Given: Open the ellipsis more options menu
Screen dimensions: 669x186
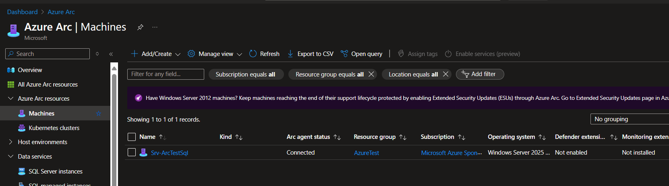Looking at the screenshot, I should 155,27.
